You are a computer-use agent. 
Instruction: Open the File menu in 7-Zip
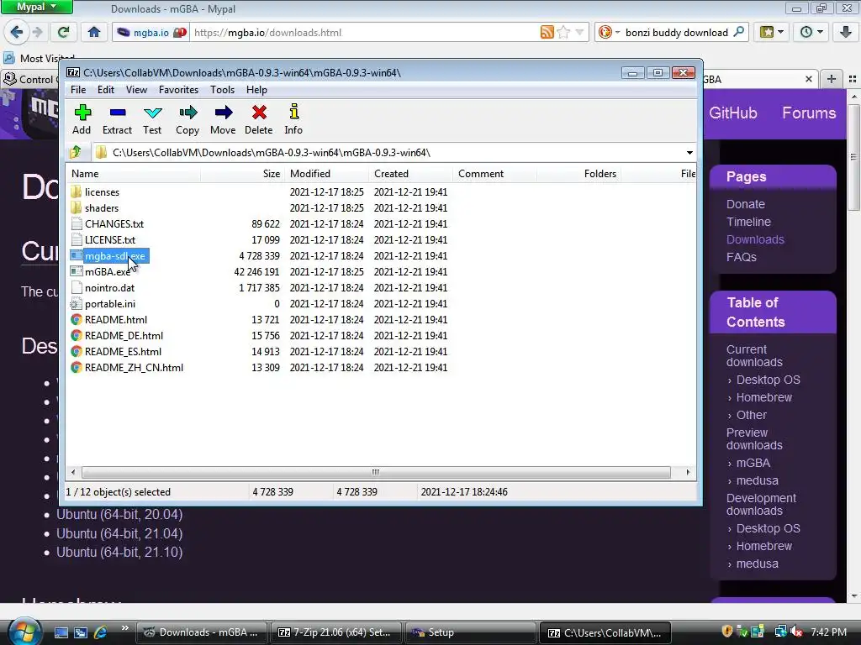tap(78, 89)
